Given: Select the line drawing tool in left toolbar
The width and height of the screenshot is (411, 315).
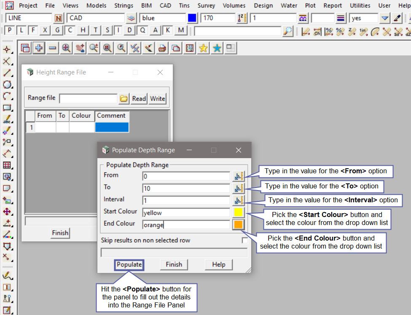Looking at the screenshot, I should 6,73.
